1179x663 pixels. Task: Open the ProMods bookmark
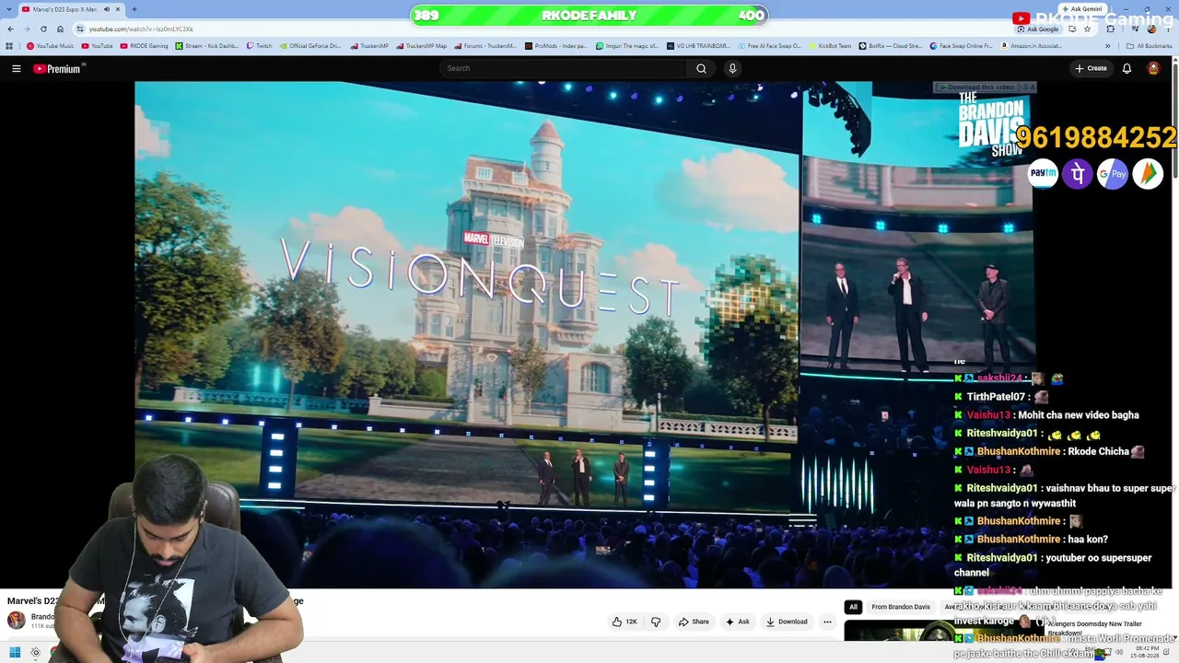pyautogui.click(x=556, y=46)
